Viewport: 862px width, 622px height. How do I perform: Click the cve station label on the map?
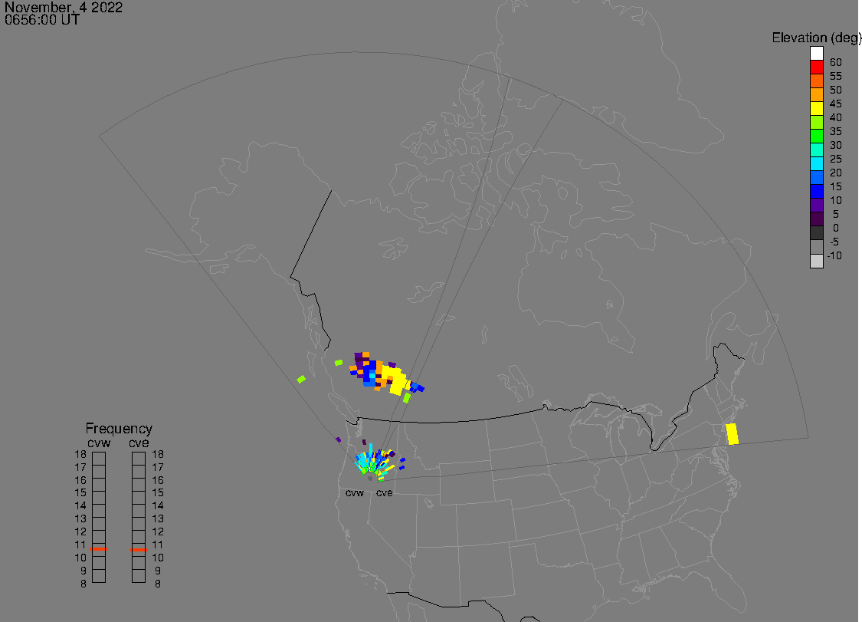pos(385,493)
